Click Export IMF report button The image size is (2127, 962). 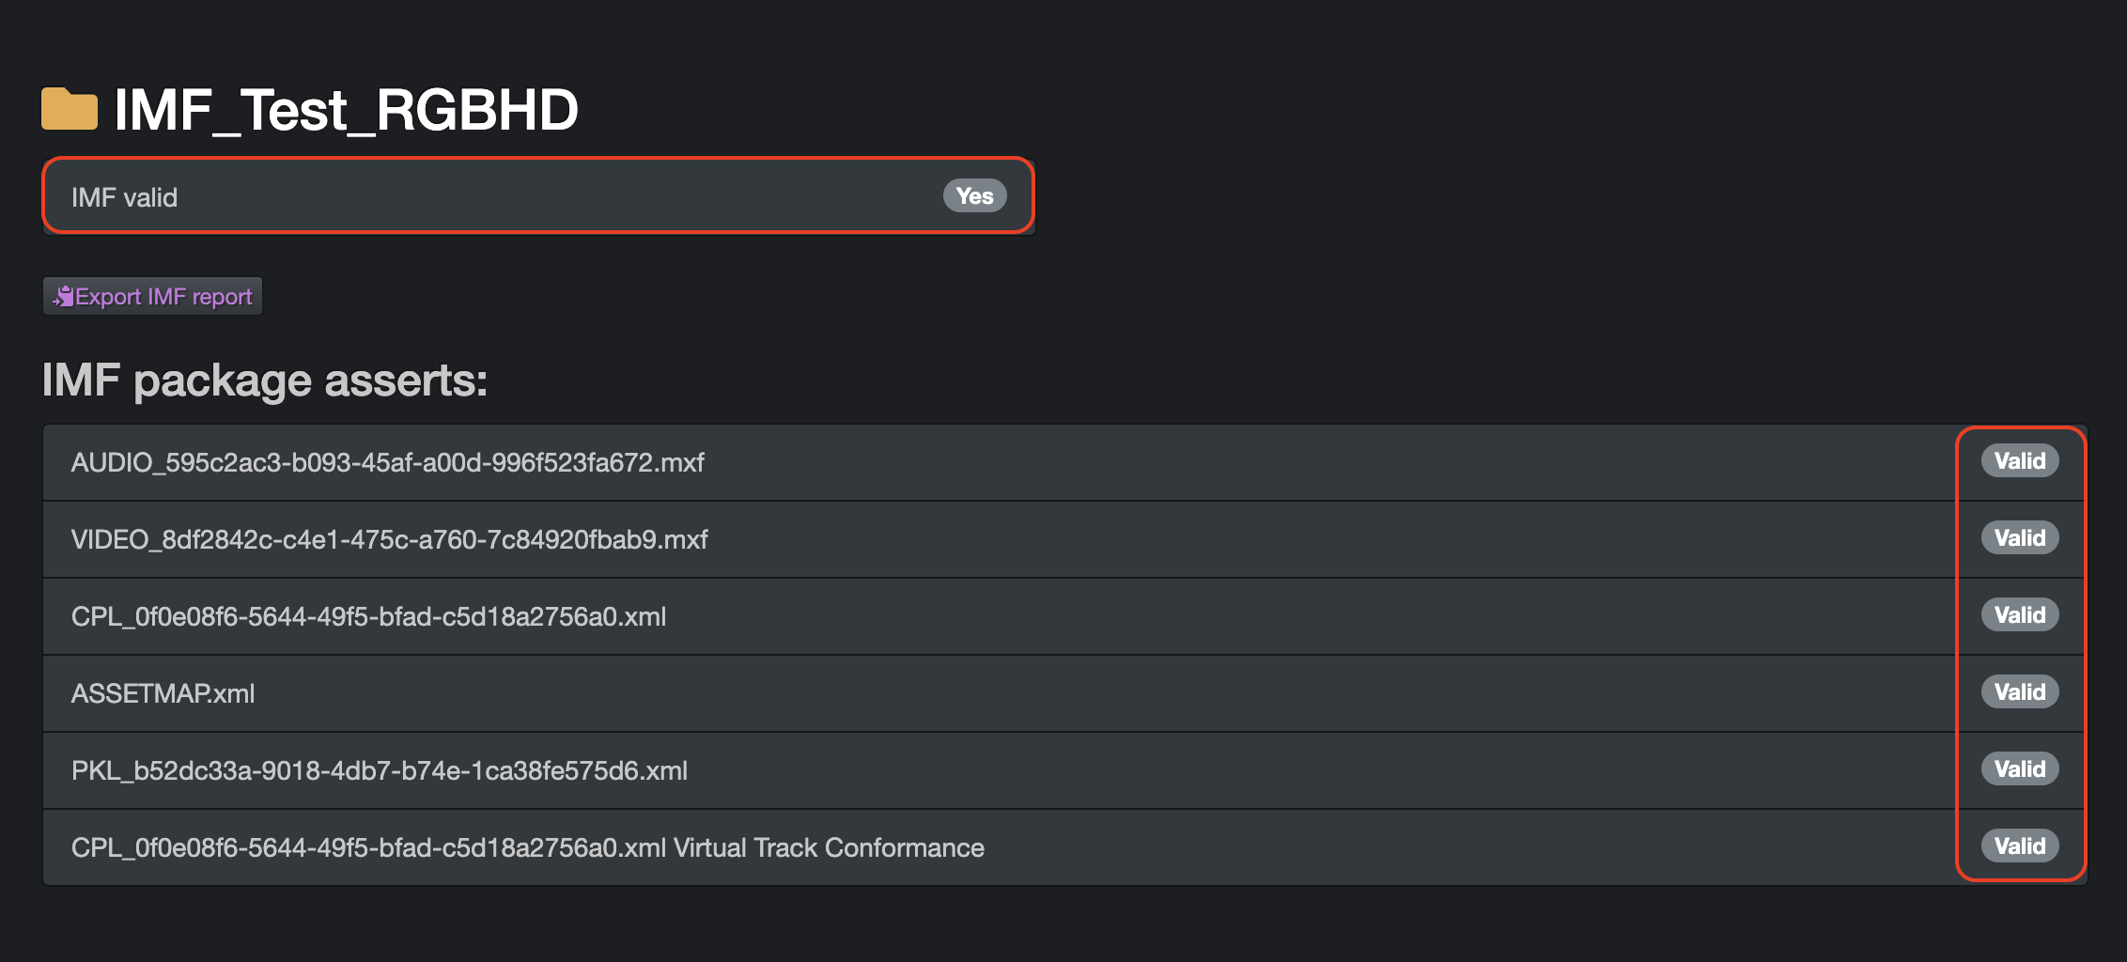click(153, 297)
